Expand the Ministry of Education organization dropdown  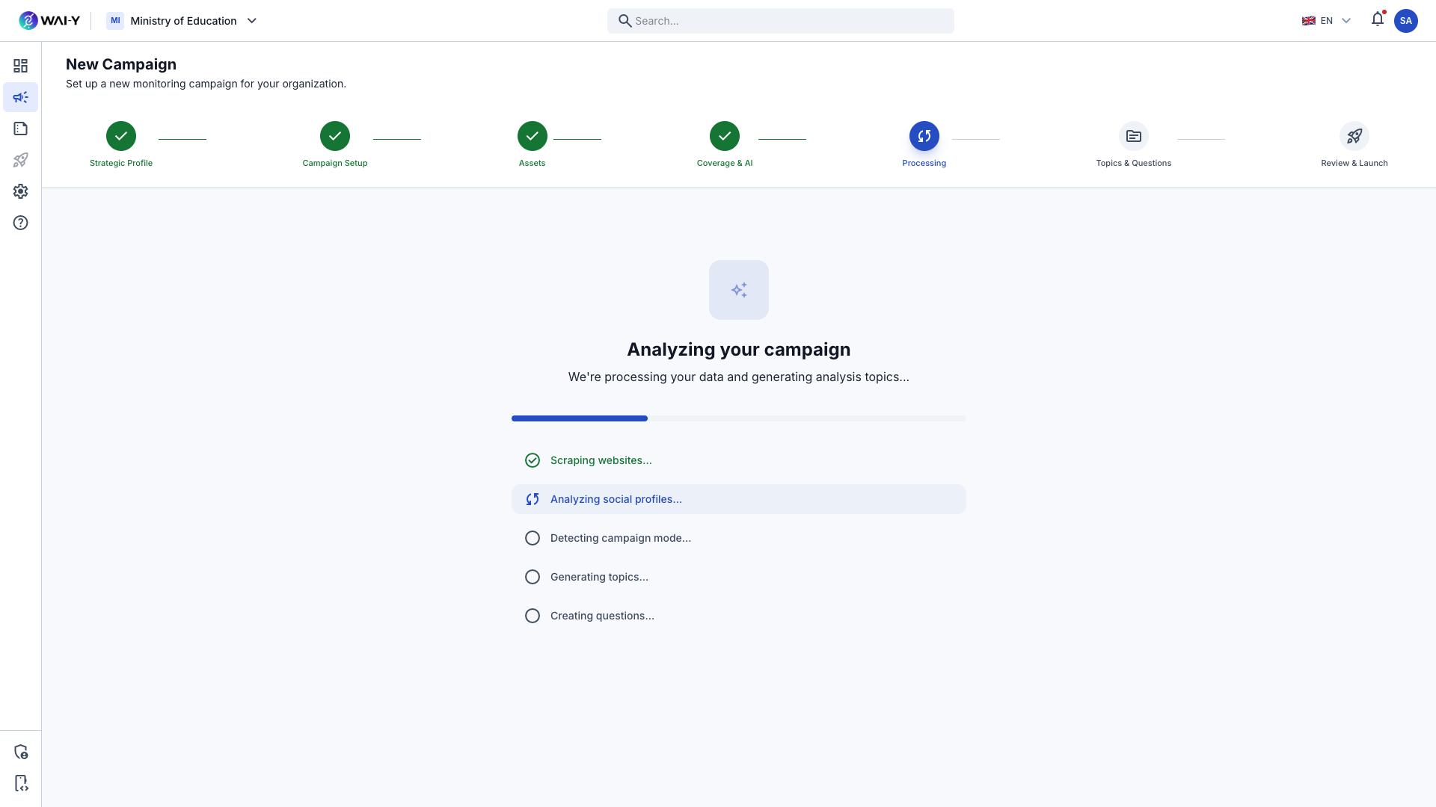coord(182,20)
